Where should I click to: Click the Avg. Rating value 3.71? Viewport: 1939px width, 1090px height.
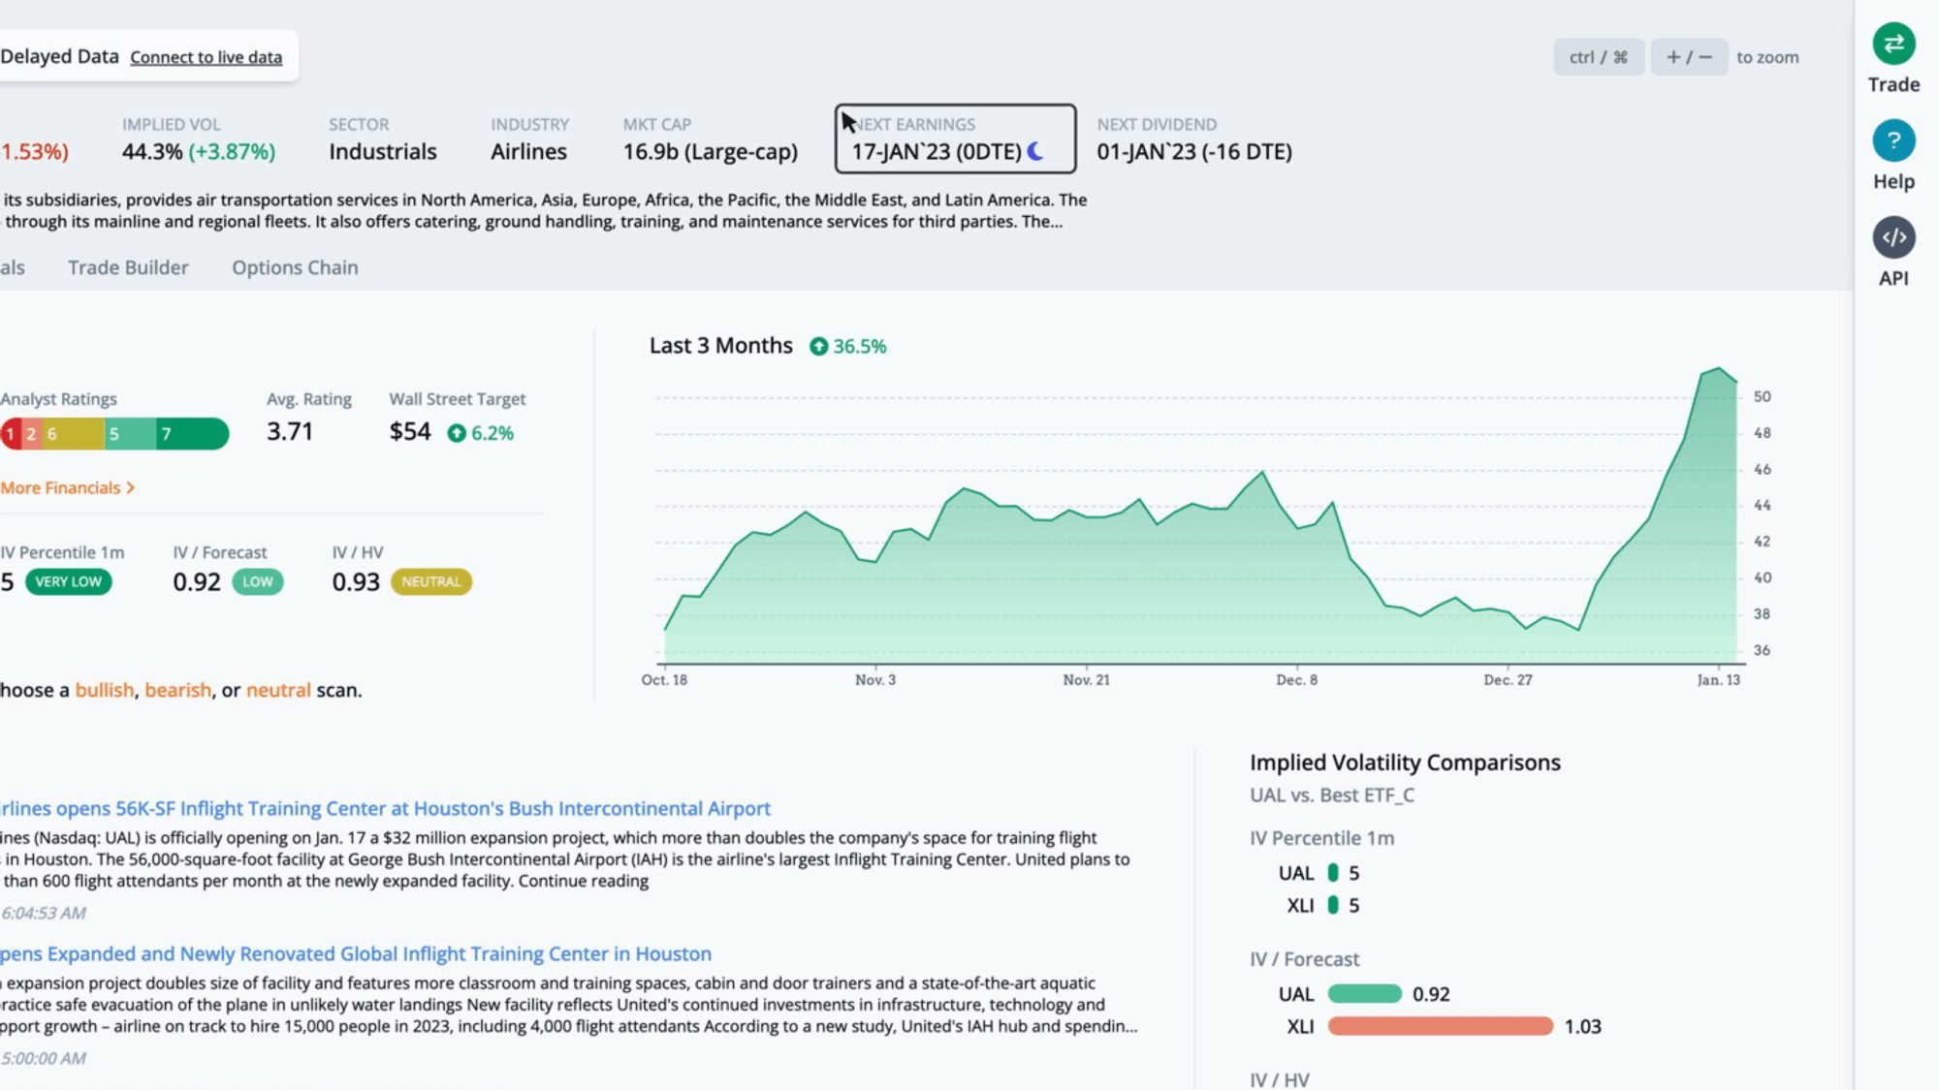point(290,431)
